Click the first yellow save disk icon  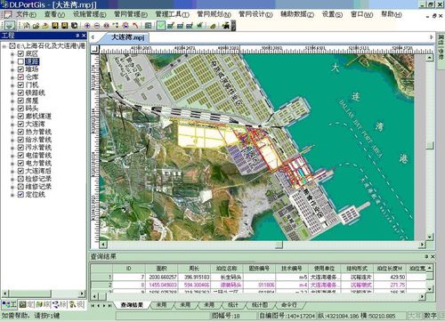click(55, 26)
